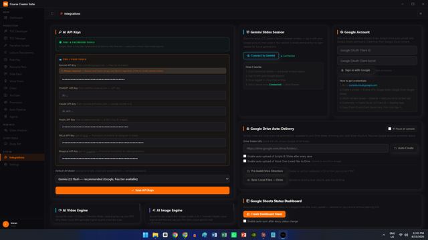Click the sheet icon beside Google Sheets Status Dashboard
This screenshot has width=428, height=240.
pos(248,201)
